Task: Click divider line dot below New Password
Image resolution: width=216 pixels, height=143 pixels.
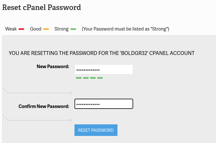Action: (71, 93)
